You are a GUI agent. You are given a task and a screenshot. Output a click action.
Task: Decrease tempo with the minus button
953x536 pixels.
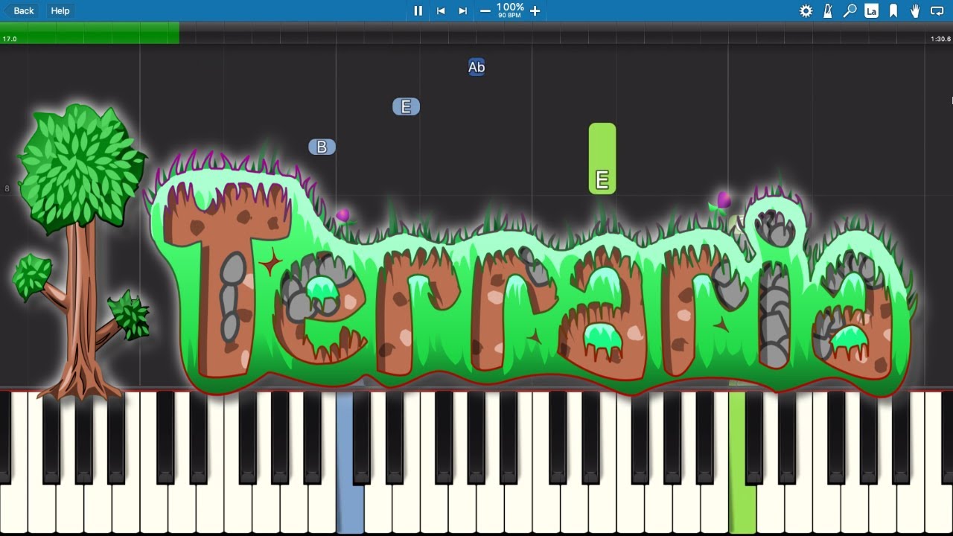(x=485, y=10)
